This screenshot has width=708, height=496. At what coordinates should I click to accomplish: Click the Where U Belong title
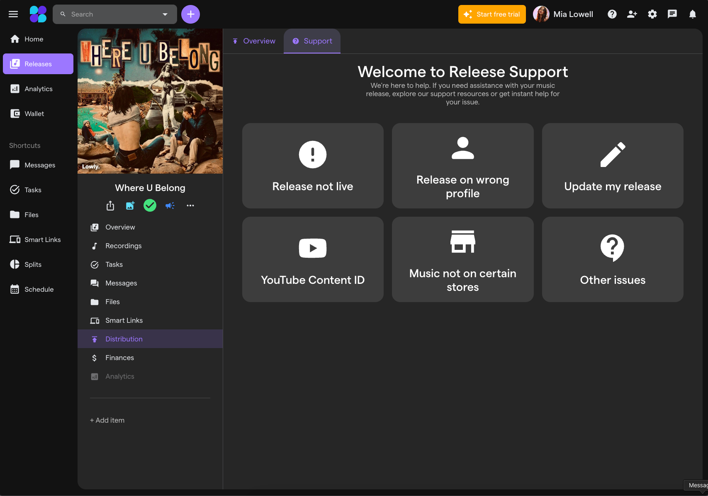(150, 188)
